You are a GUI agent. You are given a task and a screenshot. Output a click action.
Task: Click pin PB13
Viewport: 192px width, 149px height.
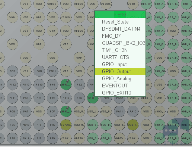click(x=39, y=84)
